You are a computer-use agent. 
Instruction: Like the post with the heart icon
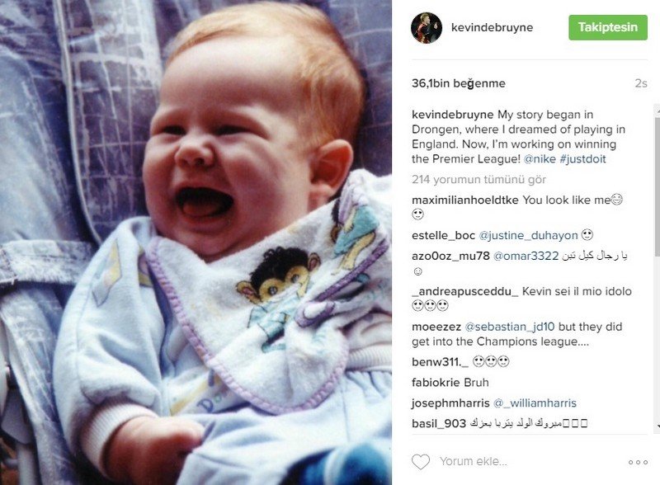pos(421,462)
